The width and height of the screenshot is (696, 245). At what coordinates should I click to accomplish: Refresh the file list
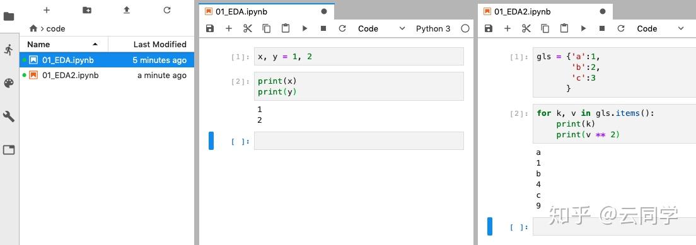(167, 10)
